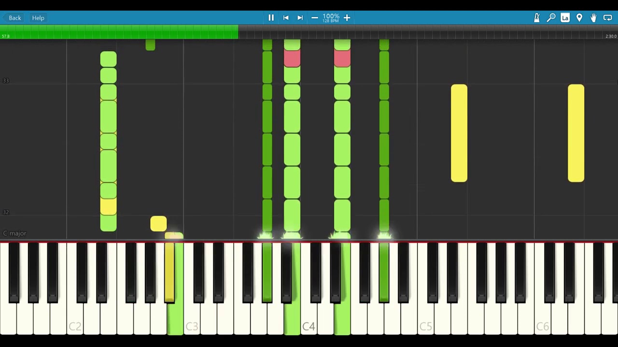The height and width of the screenshot is (347, 618).
Task: Play the C3 piano key
Action: [x=192, y=318]
